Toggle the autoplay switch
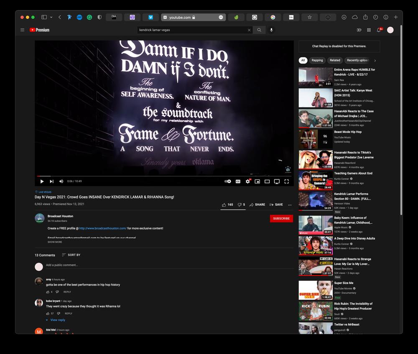The width and height of the screenshot is (418, 354). [228, 181]
